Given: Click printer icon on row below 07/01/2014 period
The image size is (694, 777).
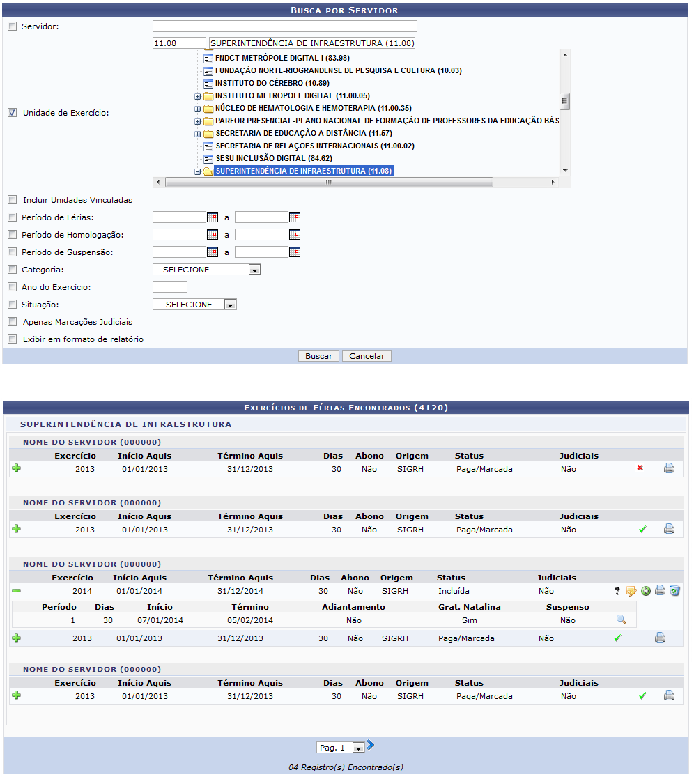Looking at the screenshot, I should point(661,638).
